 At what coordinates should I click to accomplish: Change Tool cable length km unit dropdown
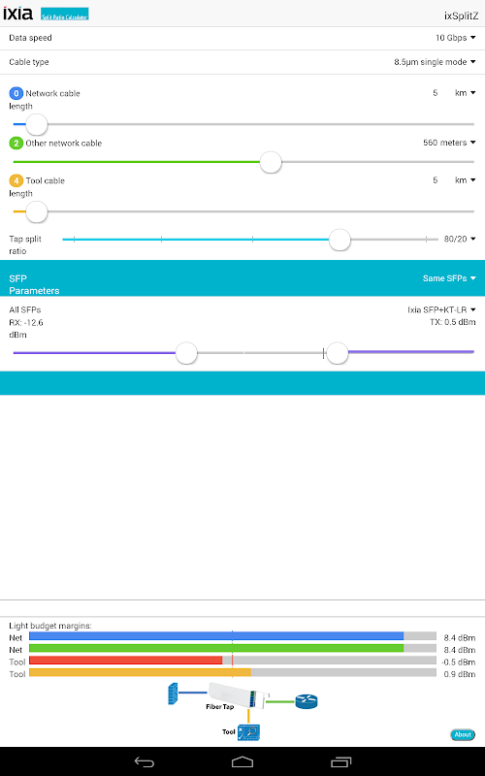[x=466, y=180]
